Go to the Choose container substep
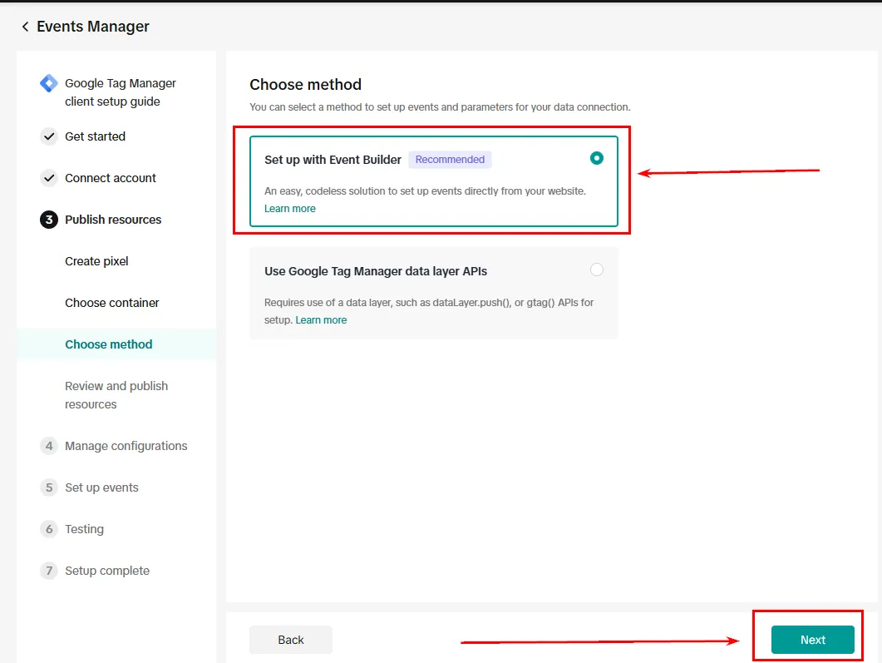The width and height of the screenshot is (882, 663). [112, 303]
